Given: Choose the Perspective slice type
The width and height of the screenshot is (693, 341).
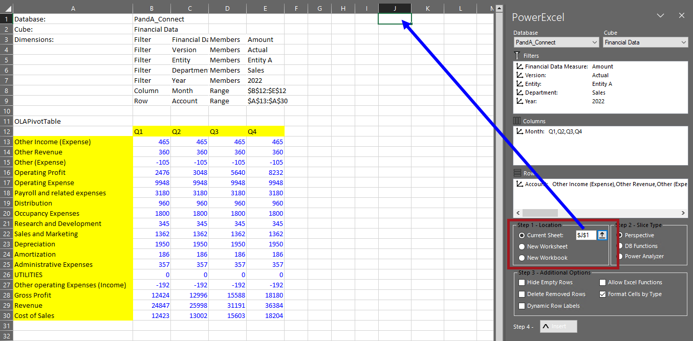Looking at the screenshot, I should (x=620, y=235).
